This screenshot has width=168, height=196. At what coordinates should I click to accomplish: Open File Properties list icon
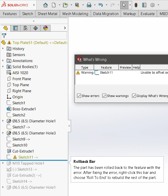point(144,5)
